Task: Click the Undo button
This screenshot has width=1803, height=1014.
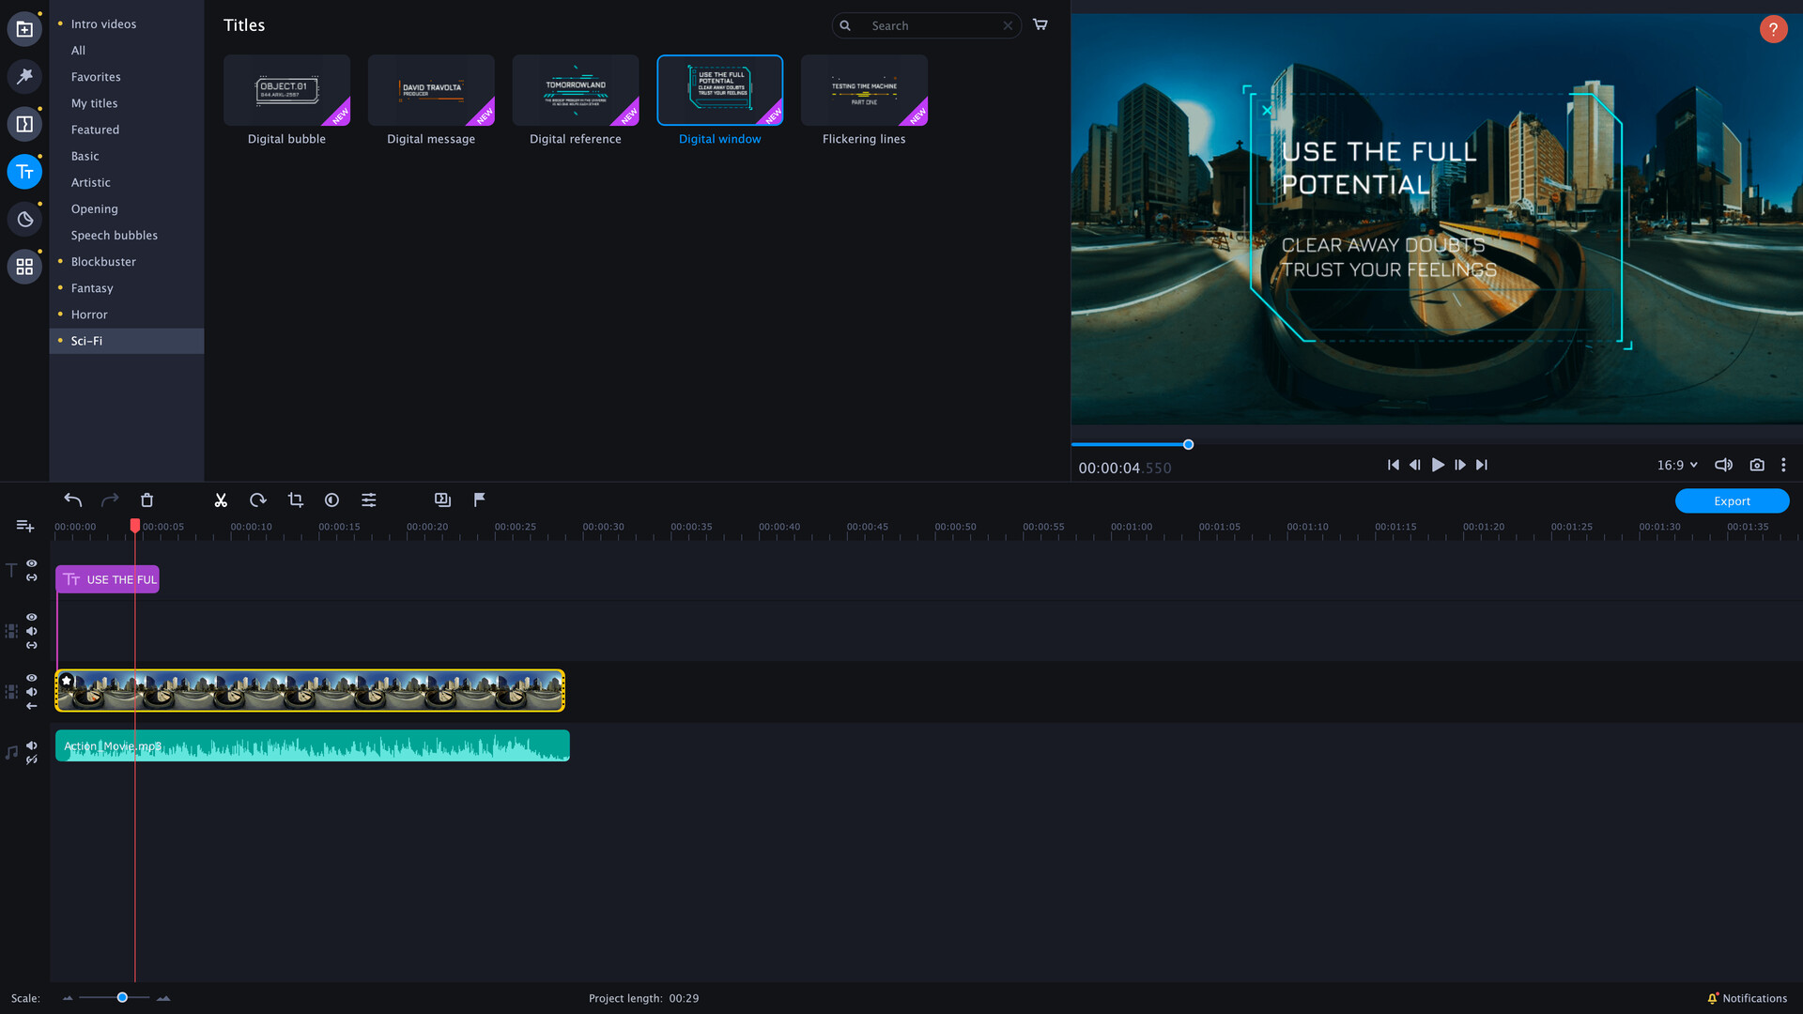Action: click(71, 499)
